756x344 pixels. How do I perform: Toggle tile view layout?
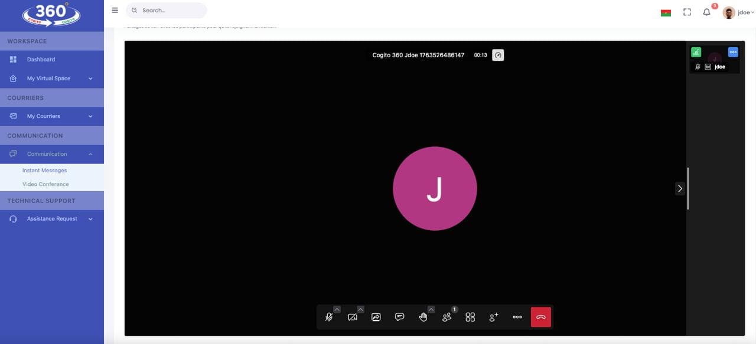(470, 317)
